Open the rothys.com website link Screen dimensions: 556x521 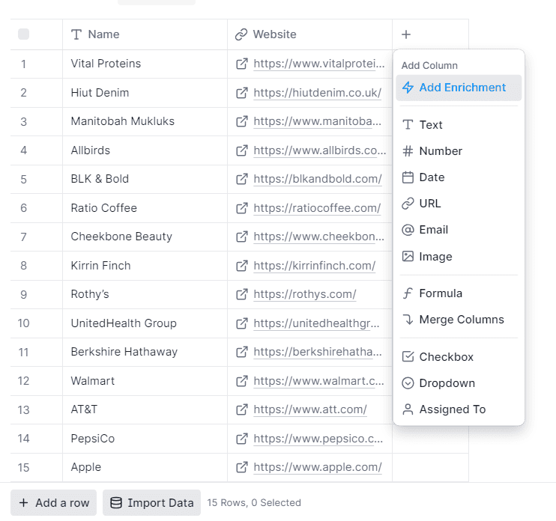click(x=304, y=294)
